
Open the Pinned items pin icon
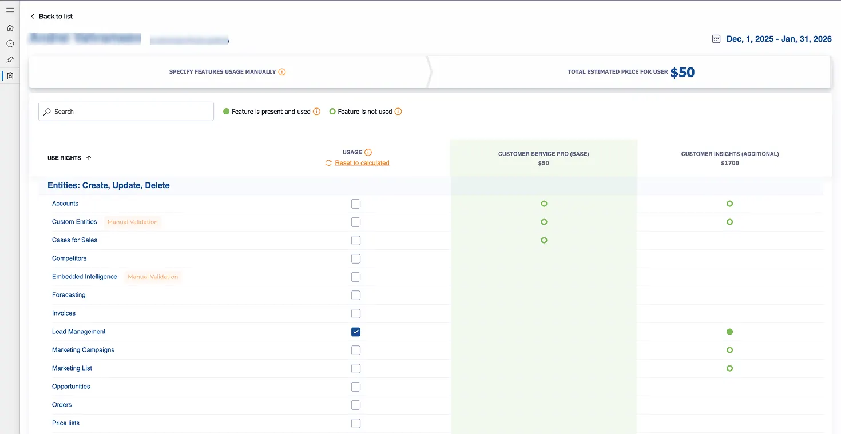coord(10,59)
